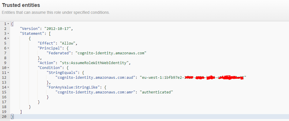Viewport: 289px width, 121px height.
Task: Click line number 2 in the gutter
Action: (x=5, y=29)
